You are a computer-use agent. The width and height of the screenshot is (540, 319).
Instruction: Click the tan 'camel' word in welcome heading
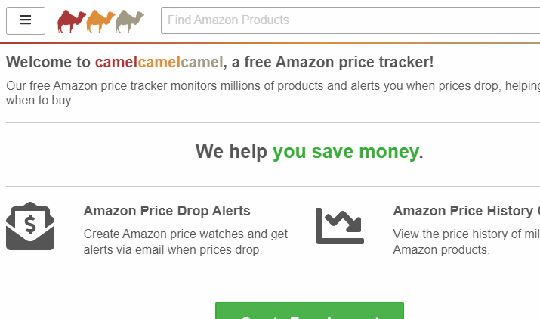(202, 63)
